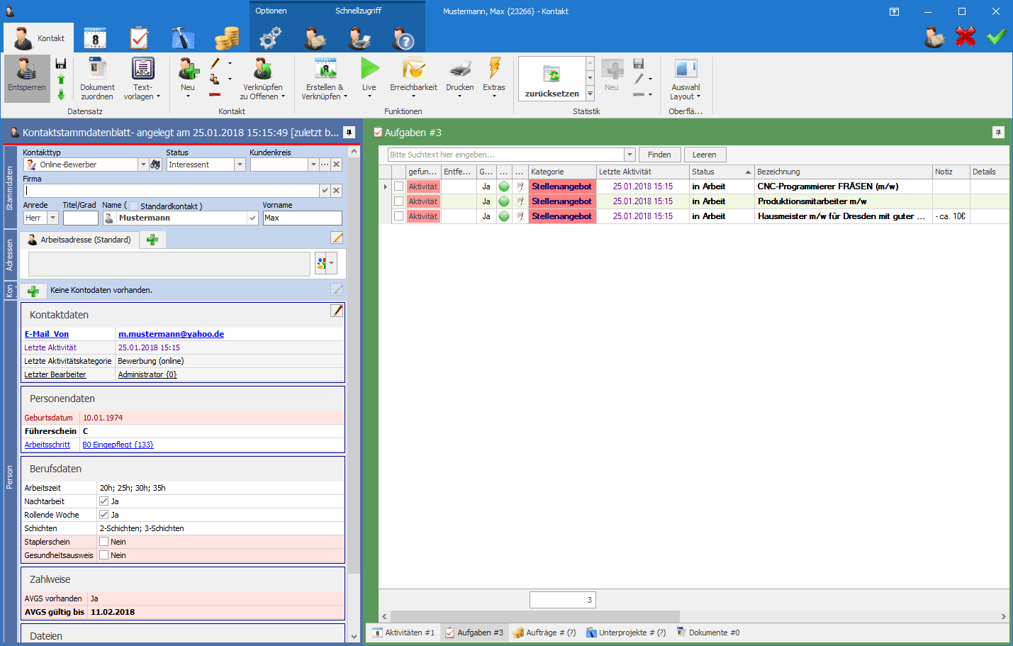Image resolution: width=1013 pixels, height=646 pixels.
Task: Click the small save floppy disk in Datensatz group
Action: [61, 64]
